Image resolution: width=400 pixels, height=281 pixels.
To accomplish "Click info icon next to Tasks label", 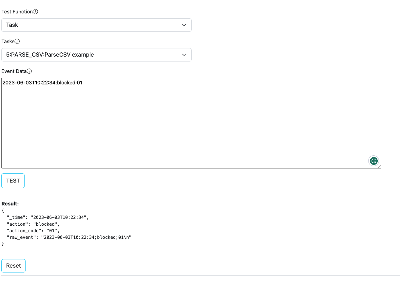I will point(17,42).
